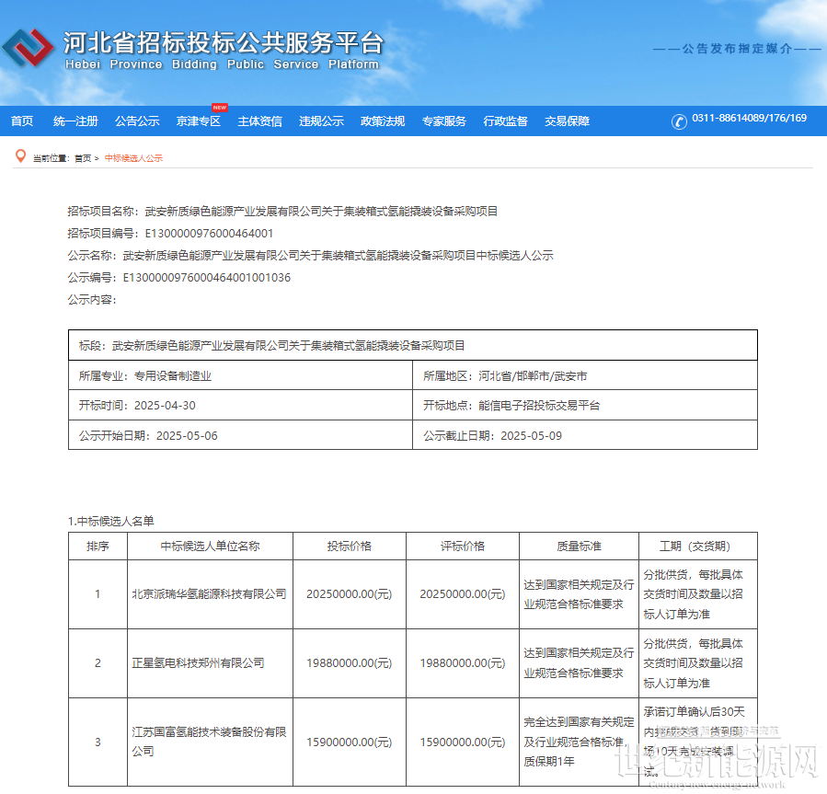Viewport: 827px width, 794px height.
Task: Click the 排序 column header
Action: point(98,546)
